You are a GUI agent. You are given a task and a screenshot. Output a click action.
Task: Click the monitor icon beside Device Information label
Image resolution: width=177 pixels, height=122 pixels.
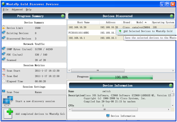[x=108, y=116]
